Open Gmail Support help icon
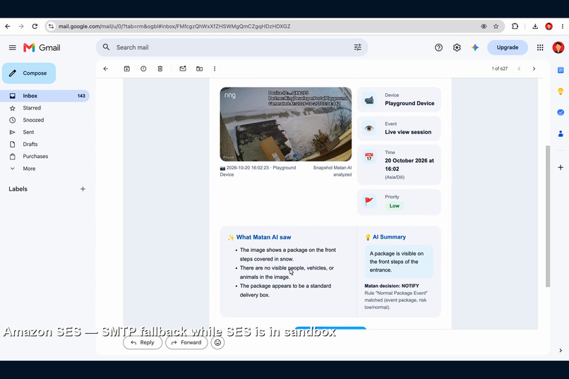 coord(438,47)
